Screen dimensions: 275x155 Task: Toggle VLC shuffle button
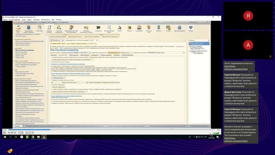(33, 133)
